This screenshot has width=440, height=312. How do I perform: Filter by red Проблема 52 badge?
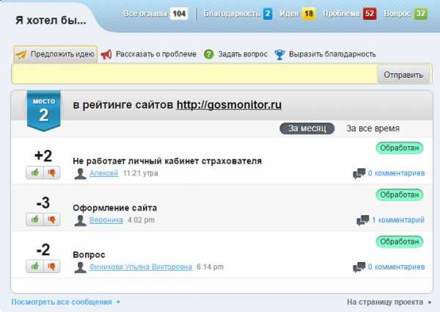(368, 13)
